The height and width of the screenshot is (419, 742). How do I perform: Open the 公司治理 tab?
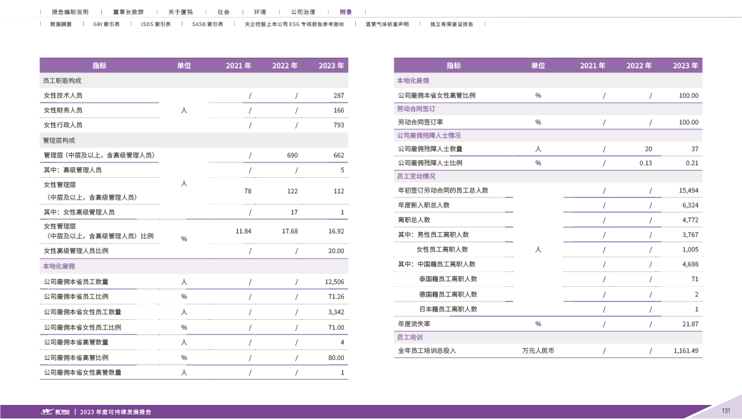[x=303, y=12]
